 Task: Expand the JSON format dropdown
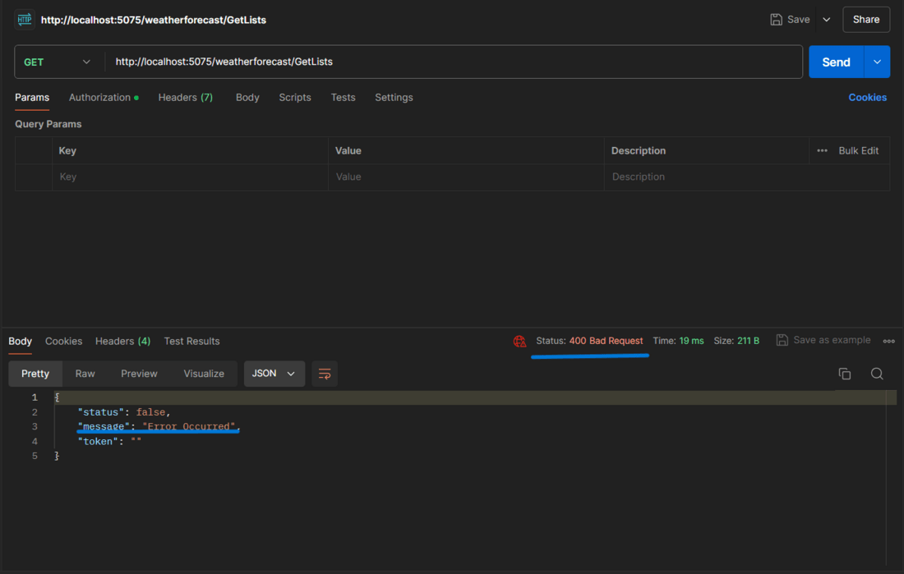pyautogui.click(x=274, y=374)
